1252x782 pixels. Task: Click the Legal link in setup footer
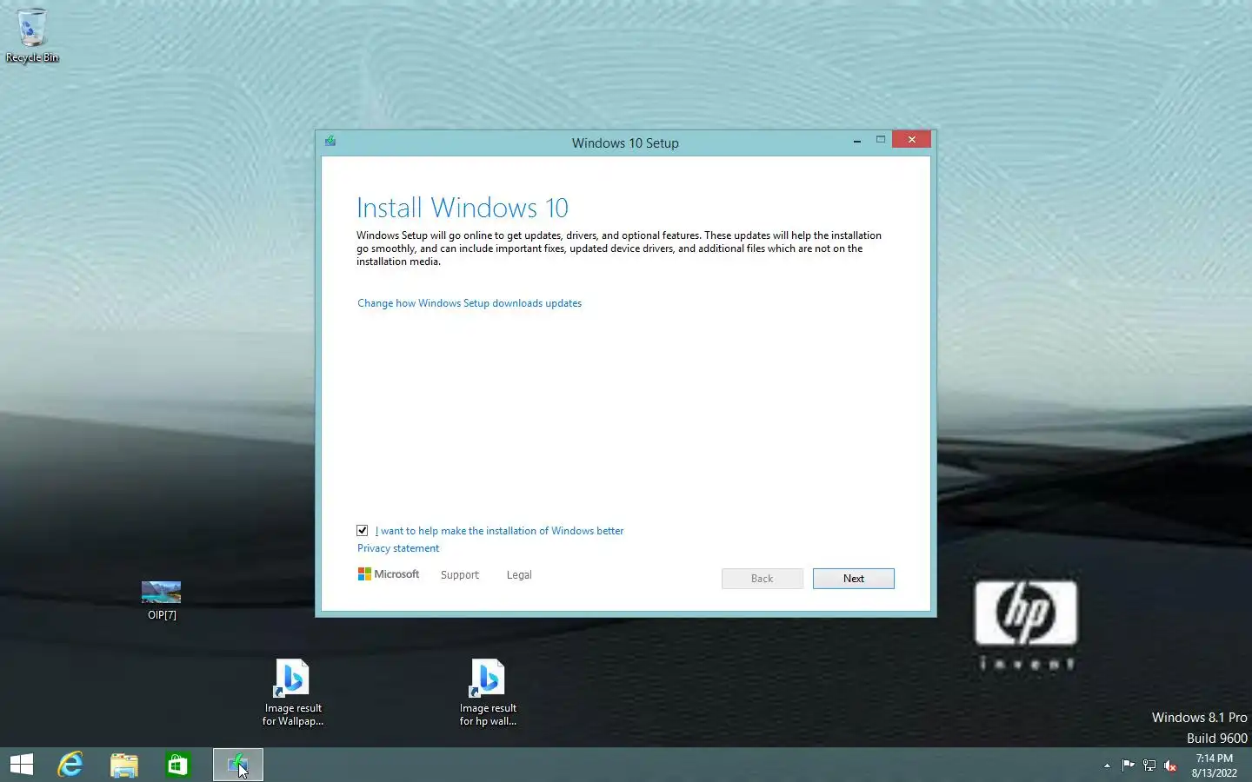519,575
